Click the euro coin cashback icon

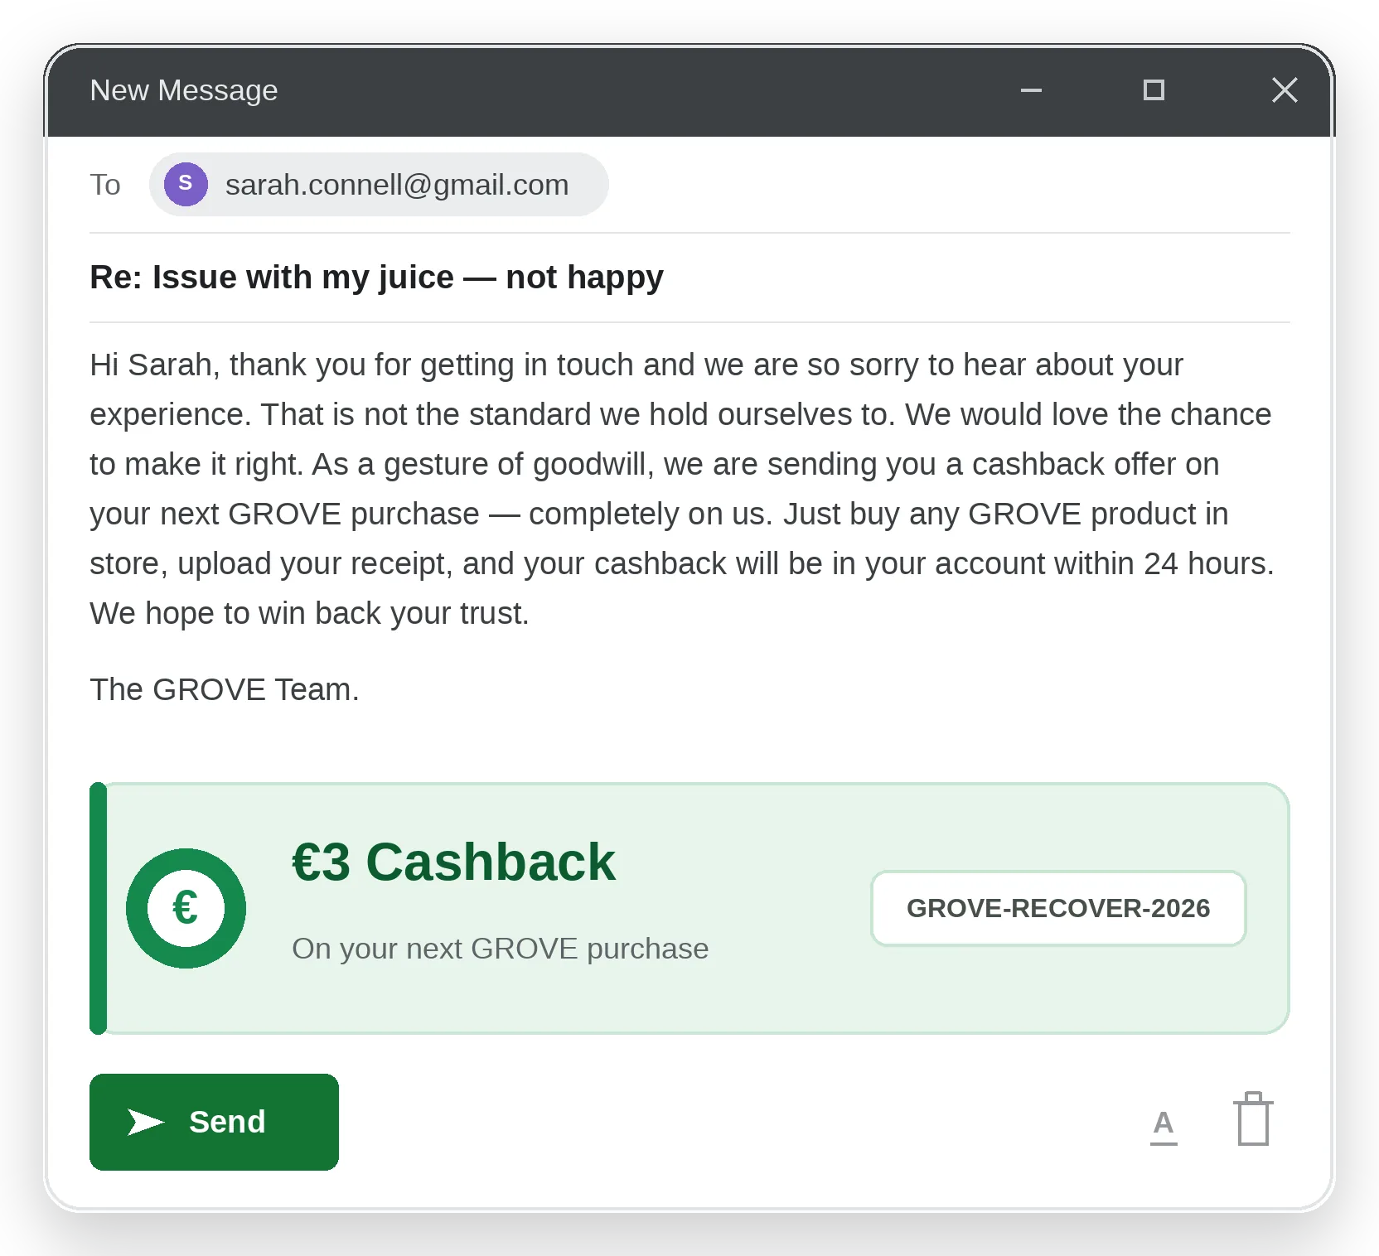(186, 908)
